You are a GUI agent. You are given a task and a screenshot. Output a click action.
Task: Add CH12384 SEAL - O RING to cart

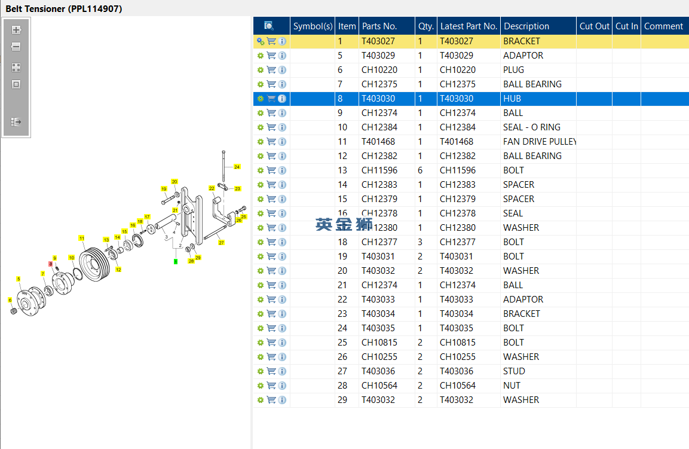point(271,127)
